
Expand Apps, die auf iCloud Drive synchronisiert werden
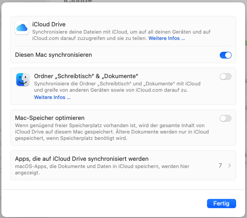point(123,165)
